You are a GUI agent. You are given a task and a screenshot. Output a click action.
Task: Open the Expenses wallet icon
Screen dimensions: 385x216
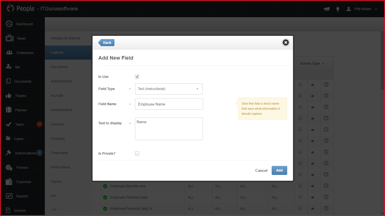tap(9, 182)
